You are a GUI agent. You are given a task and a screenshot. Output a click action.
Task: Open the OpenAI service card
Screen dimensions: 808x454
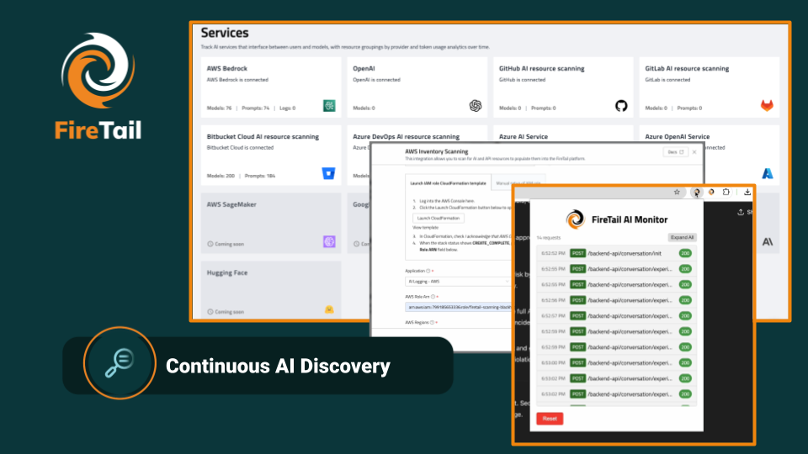[417, 87]
